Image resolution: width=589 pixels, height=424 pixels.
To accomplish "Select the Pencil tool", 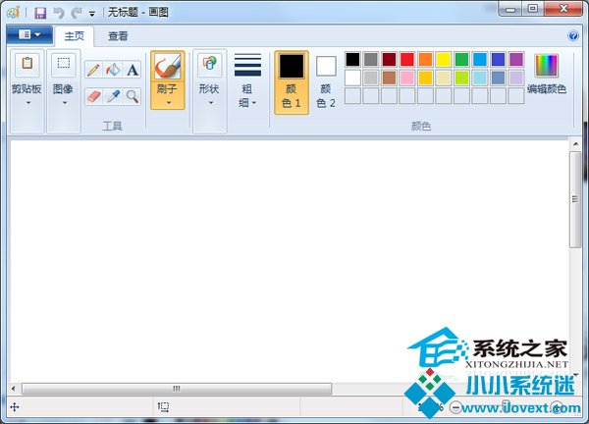I will pyautogui.click(x=94, y=70).
